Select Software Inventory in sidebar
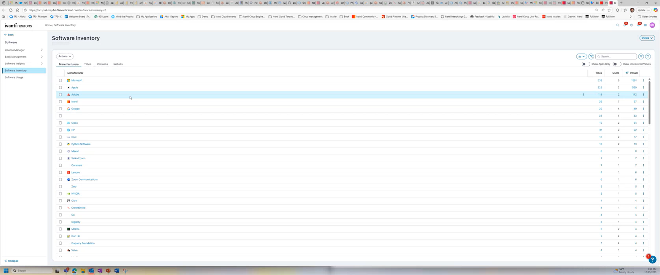This screenshot has width=660, height=275. coord(24,71)
